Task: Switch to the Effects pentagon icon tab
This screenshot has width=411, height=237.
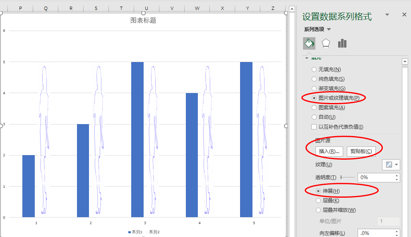Action: 326,43
